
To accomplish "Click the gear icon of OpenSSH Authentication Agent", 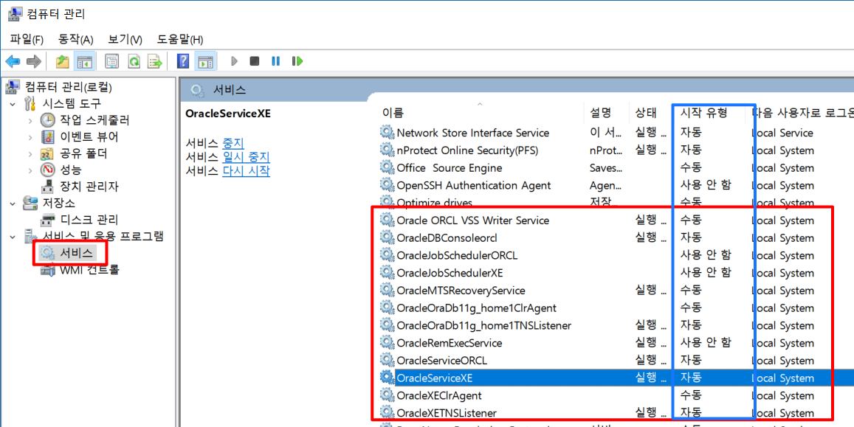I will click(387, 185).
